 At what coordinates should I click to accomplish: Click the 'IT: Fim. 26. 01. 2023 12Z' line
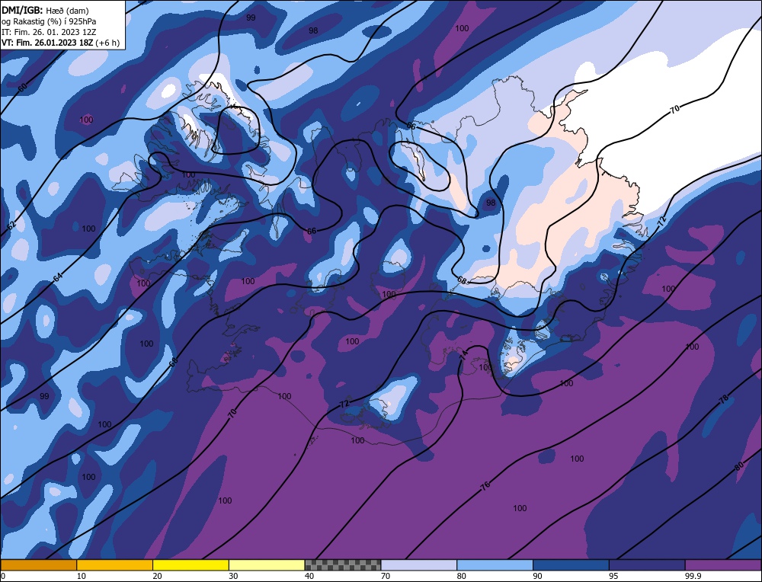coord(49,31)
